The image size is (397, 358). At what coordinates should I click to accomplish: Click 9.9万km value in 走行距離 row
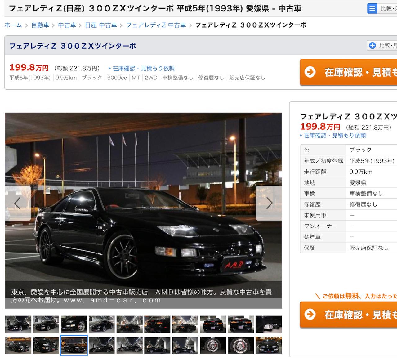coord(361,172)
